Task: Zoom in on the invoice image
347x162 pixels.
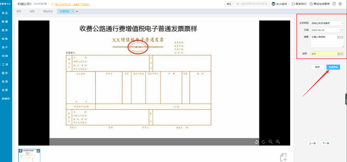Action: (278, 142)
